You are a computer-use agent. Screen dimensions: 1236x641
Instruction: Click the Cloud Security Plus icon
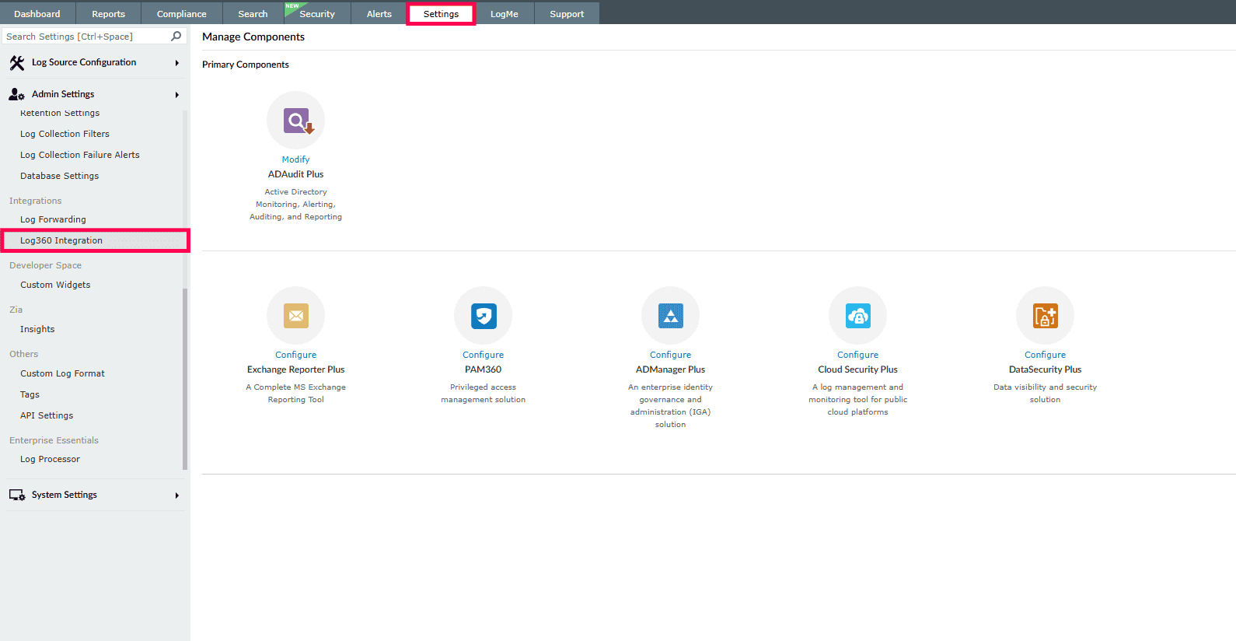click(x=858, y=316)
